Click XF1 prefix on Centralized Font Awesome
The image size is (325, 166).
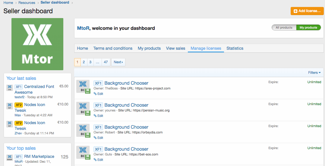[x=19, y=87]
